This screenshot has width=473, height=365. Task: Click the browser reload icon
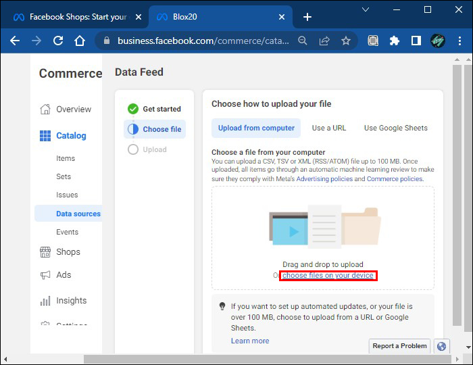[x=58, y=41]
